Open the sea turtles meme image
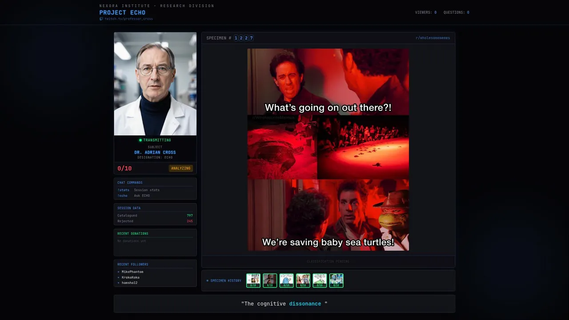Viewport: 569px width, 320px height. pyautogui.click(x=328, y=149)
